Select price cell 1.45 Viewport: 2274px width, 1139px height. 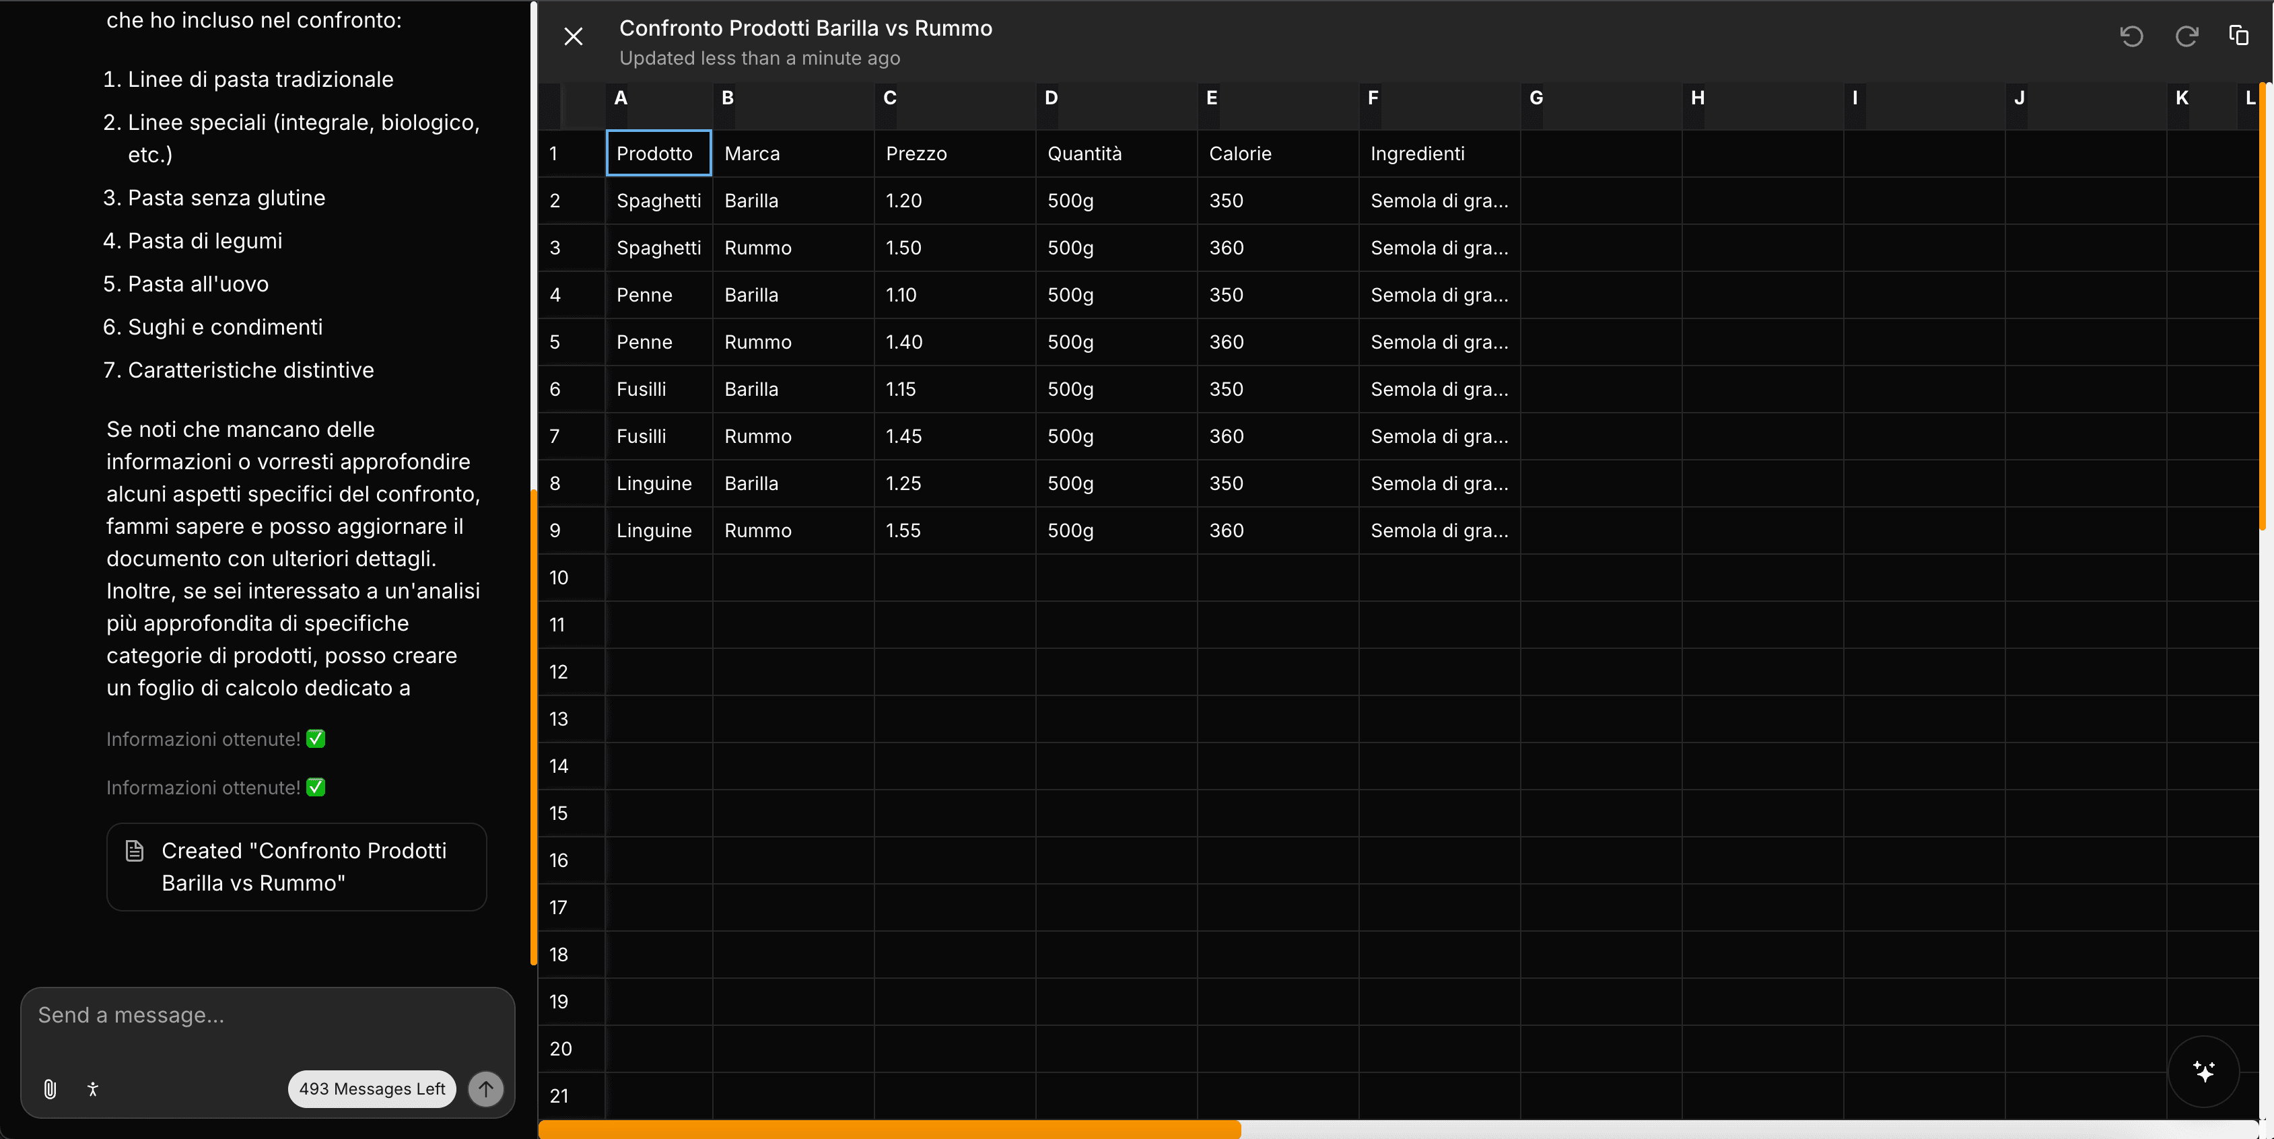[x=955, y=436]
